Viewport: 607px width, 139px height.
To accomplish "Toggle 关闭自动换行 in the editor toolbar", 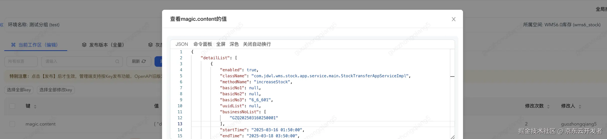I will (257, 44).
